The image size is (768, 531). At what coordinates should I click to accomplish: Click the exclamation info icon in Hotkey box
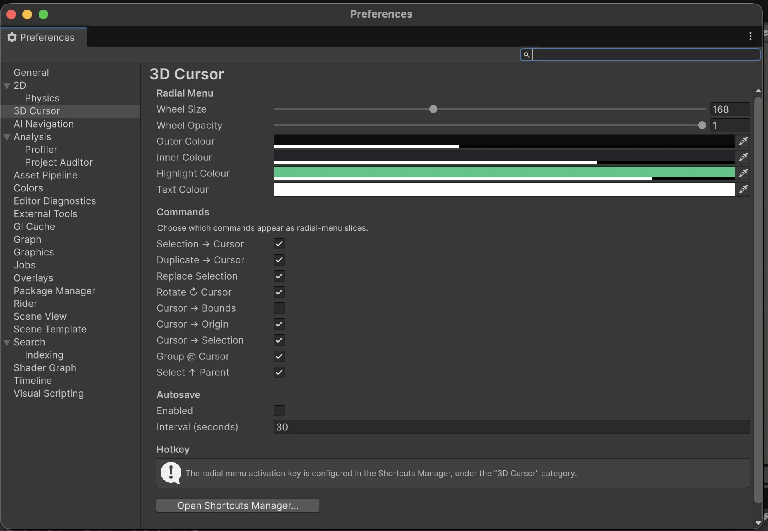pyautogui.click(x=171, y=473)
